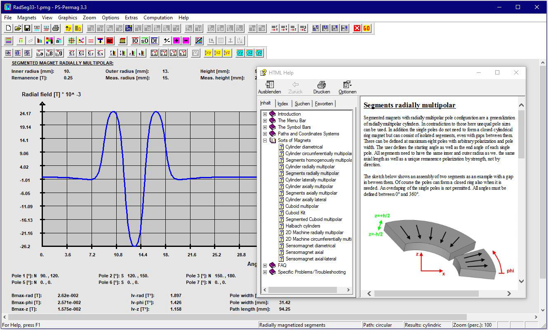Select Cuboid Kit help topic
548x330 pixels.
coord(295,213)
